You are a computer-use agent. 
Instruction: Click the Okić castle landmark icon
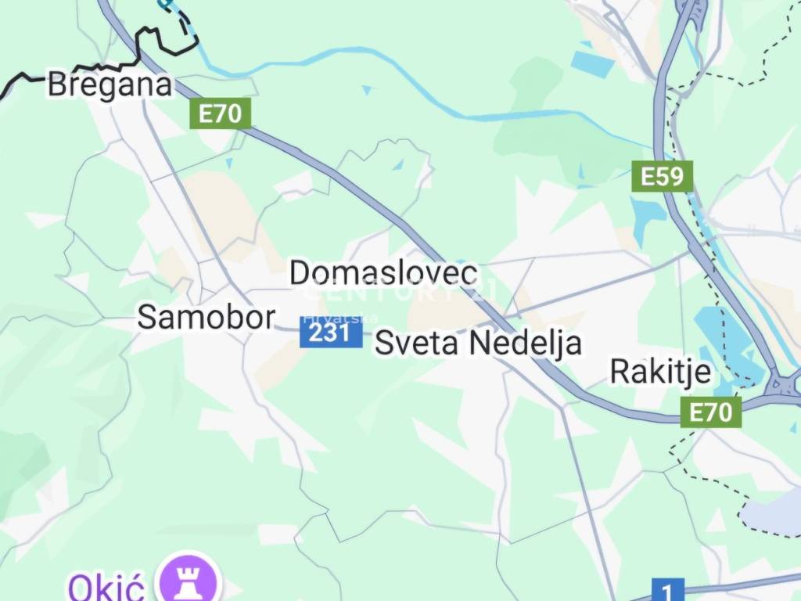(189, 579)
